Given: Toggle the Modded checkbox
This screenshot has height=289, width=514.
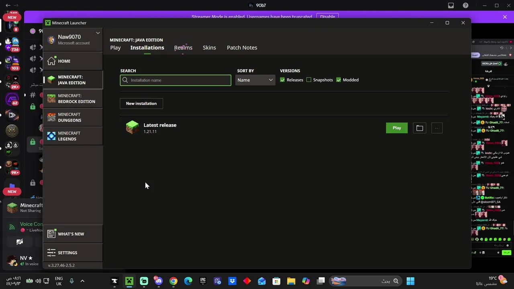Looking at the screenshot, I should (x=339, y=80).
